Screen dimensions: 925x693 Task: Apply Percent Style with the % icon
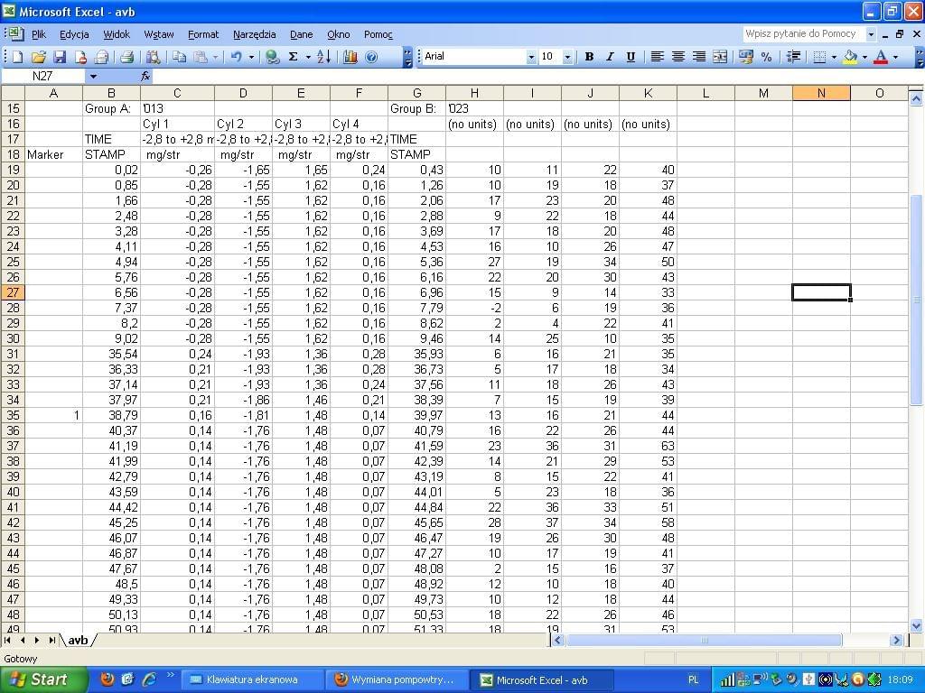coord(766,57)
